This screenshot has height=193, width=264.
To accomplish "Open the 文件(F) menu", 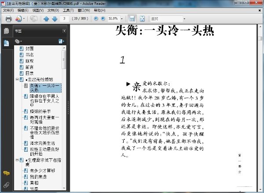I will (8, 10).
